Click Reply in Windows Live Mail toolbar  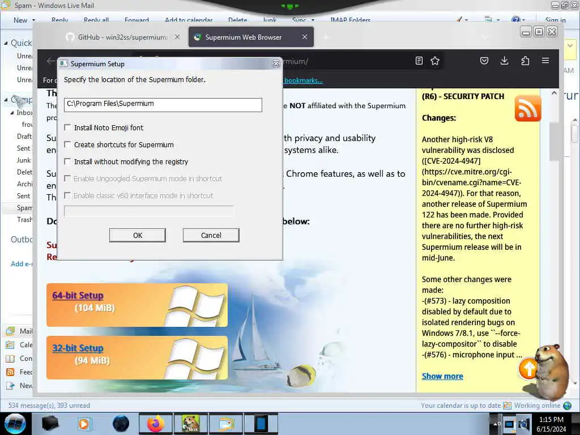(x=59, y=20)
